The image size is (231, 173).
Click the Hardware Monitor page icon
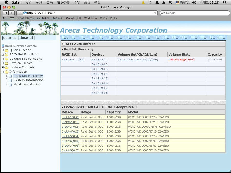[x=10, y=84]
